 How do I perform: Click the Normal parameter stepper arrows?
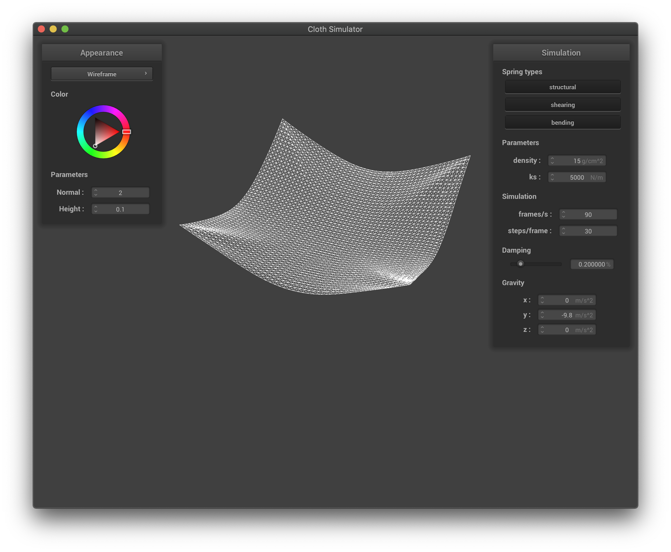(x=96, y=192)
